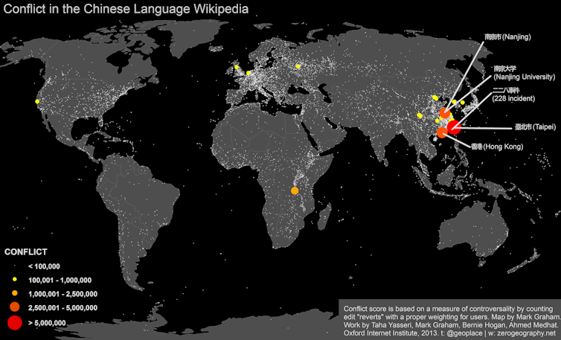Select the yellow dot over the United Kingdom
The image size is (561, 340).
tap(237, 67)
